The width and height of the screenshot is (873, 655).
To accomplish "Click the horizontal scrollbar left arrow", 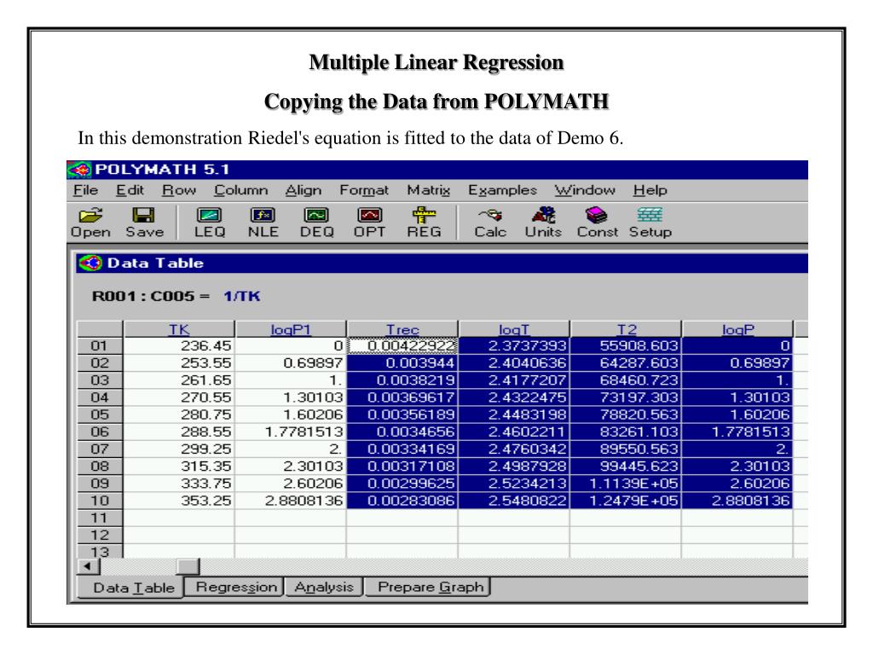I will (88, 566).
